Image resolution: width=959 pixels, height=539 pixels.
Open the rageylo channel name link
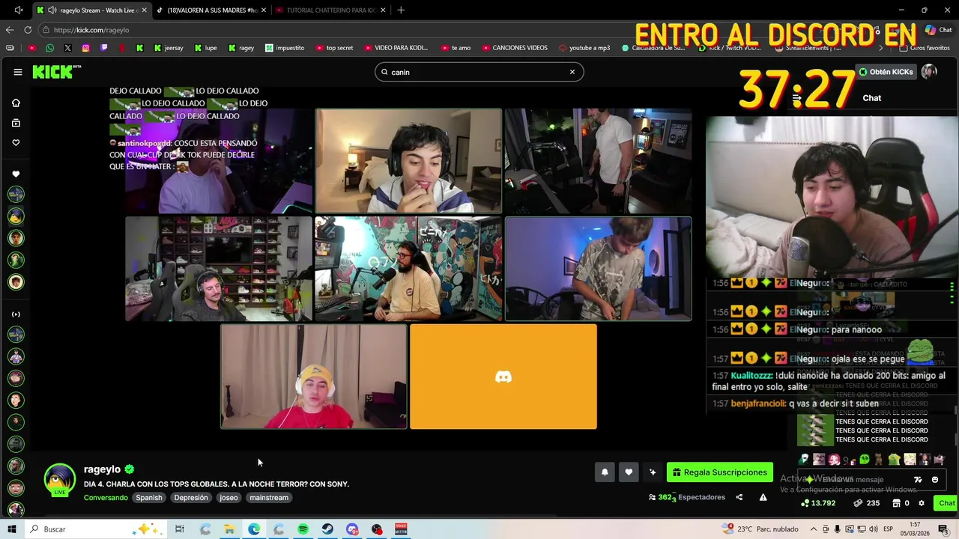(102, 469)
